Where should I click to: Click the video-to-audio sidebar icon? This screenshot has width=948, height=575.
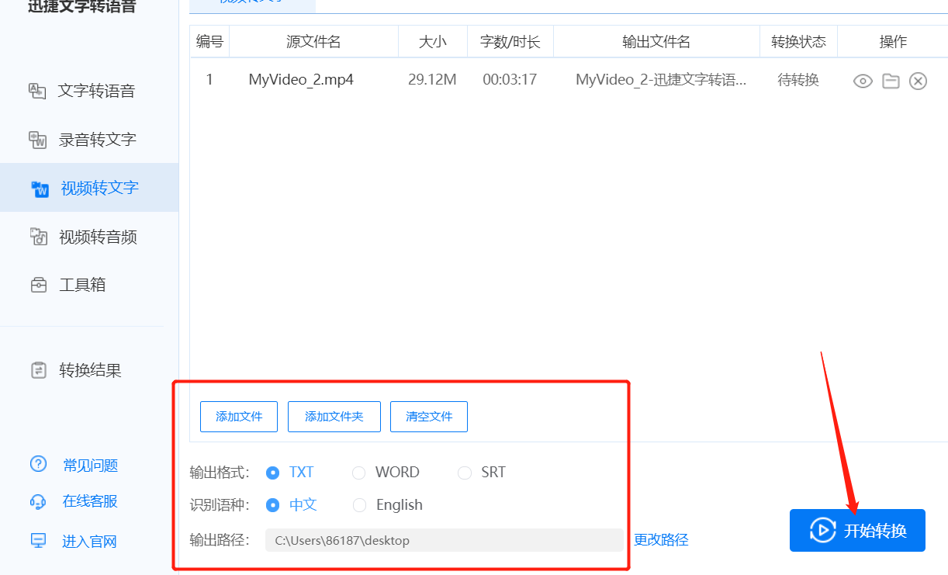click(x=38, y=237)
